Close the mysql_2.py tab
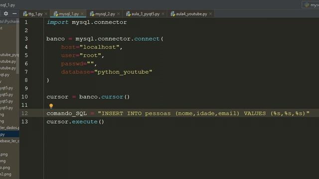 pos(119,14)
